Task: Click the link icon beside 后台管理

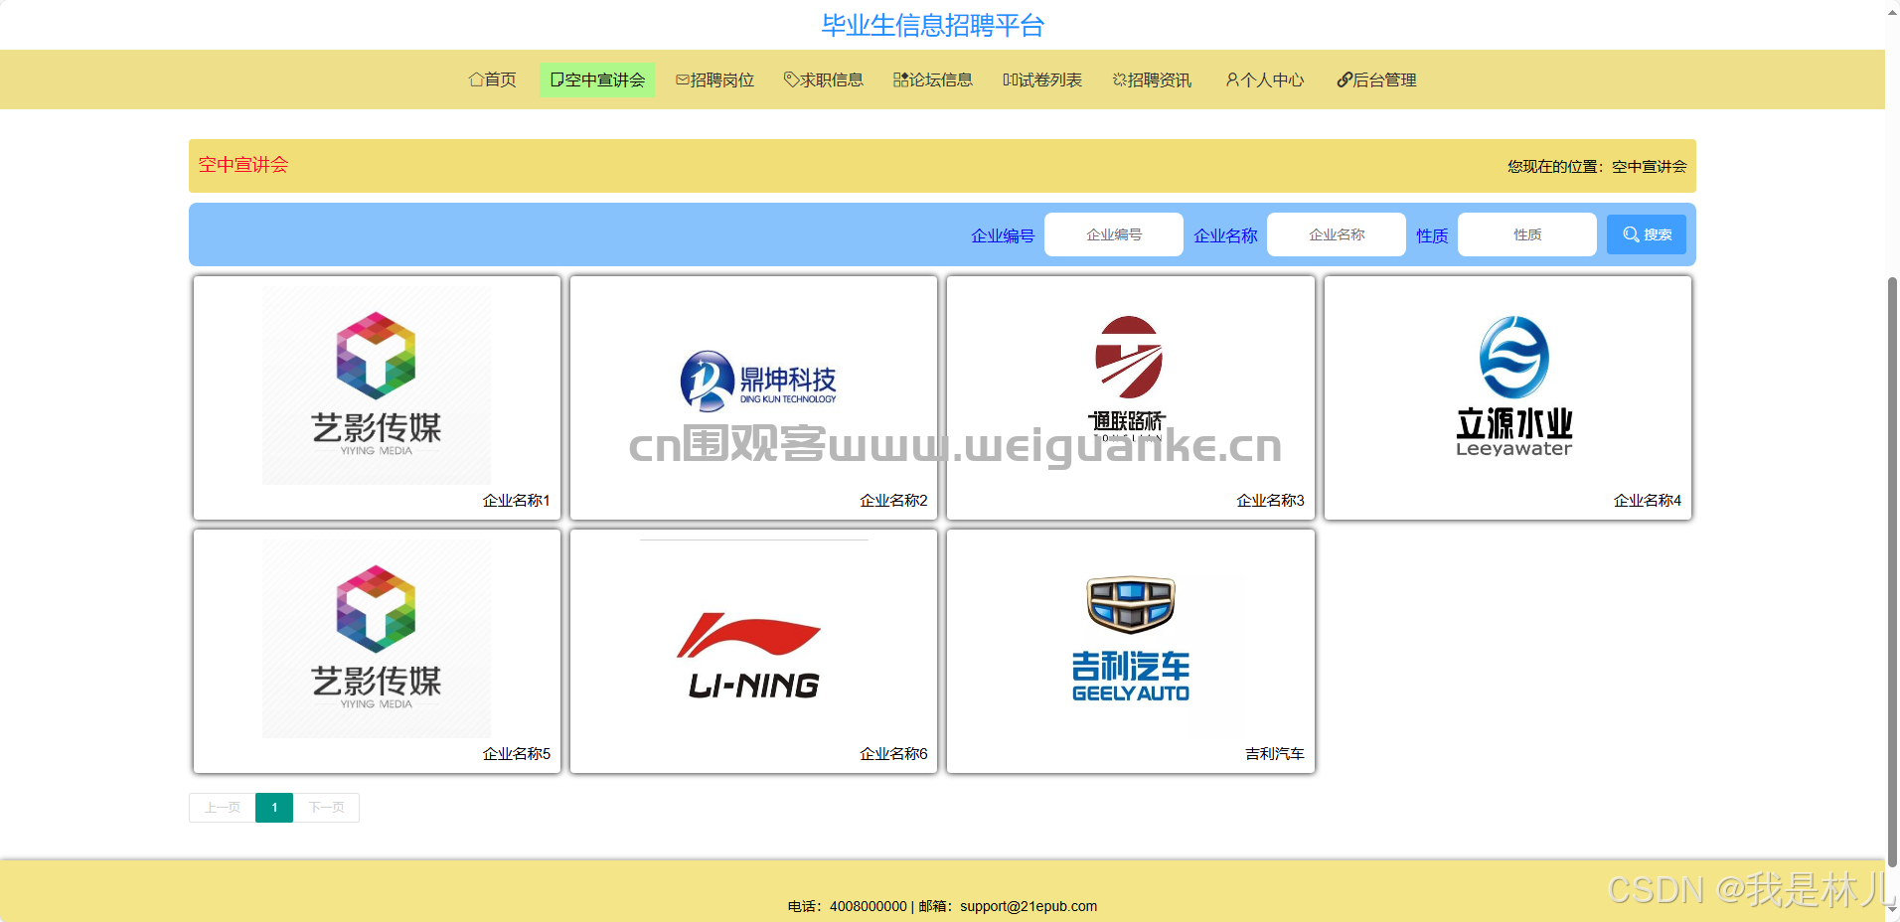Action: coord(1345,79)
